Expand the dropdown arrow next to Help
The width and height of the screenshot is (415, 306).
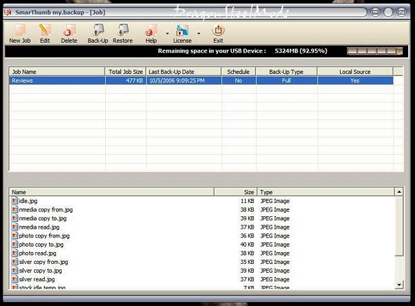(167, 34)
